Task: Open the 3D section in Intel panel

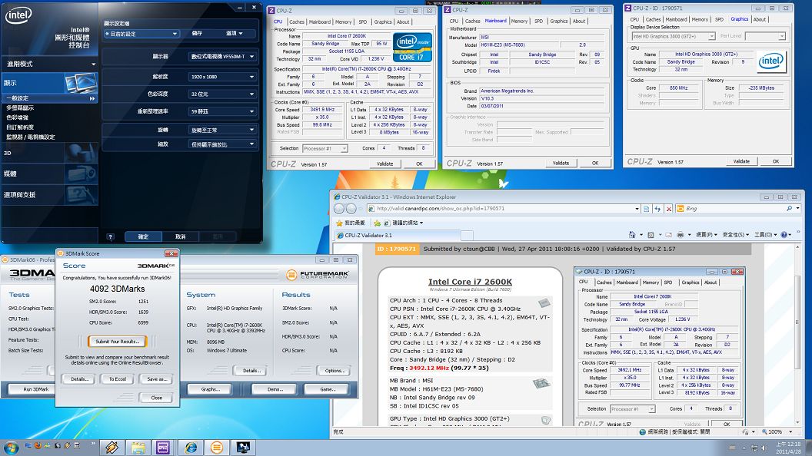Action: (50, 153)
